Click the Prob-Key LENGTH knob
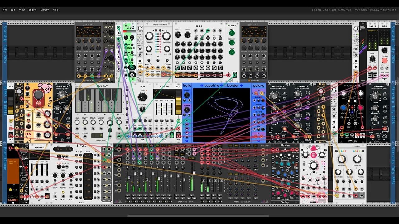Screen dimensions: 399x224 (x=118, y=122)
